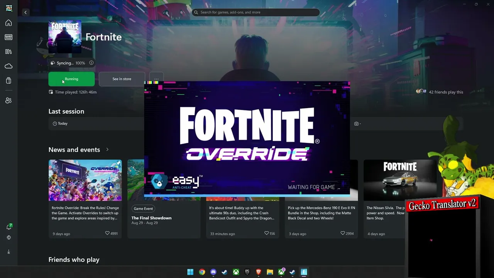Open the News and events heading
Image resolution: width=494 pixels, height=278 pixels.
pos(74,149)
